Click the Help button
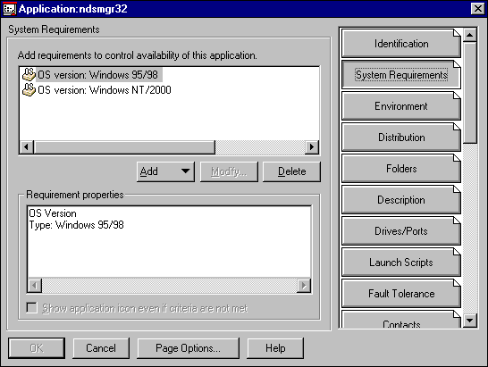The width and height of the screenshot is (488, 367). tap(275, 348)
